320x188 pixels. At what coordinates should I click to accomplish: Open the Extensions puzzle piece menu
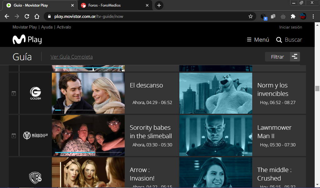[x=293, y=16]
